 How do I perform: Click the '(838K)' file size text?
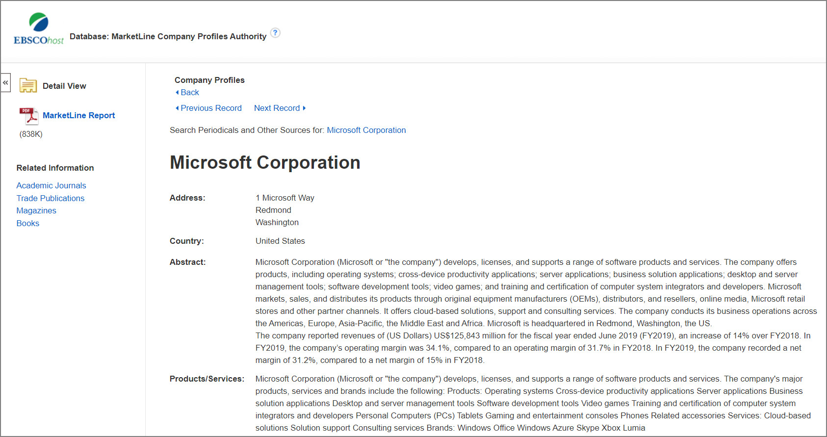[x=31, y=134]
